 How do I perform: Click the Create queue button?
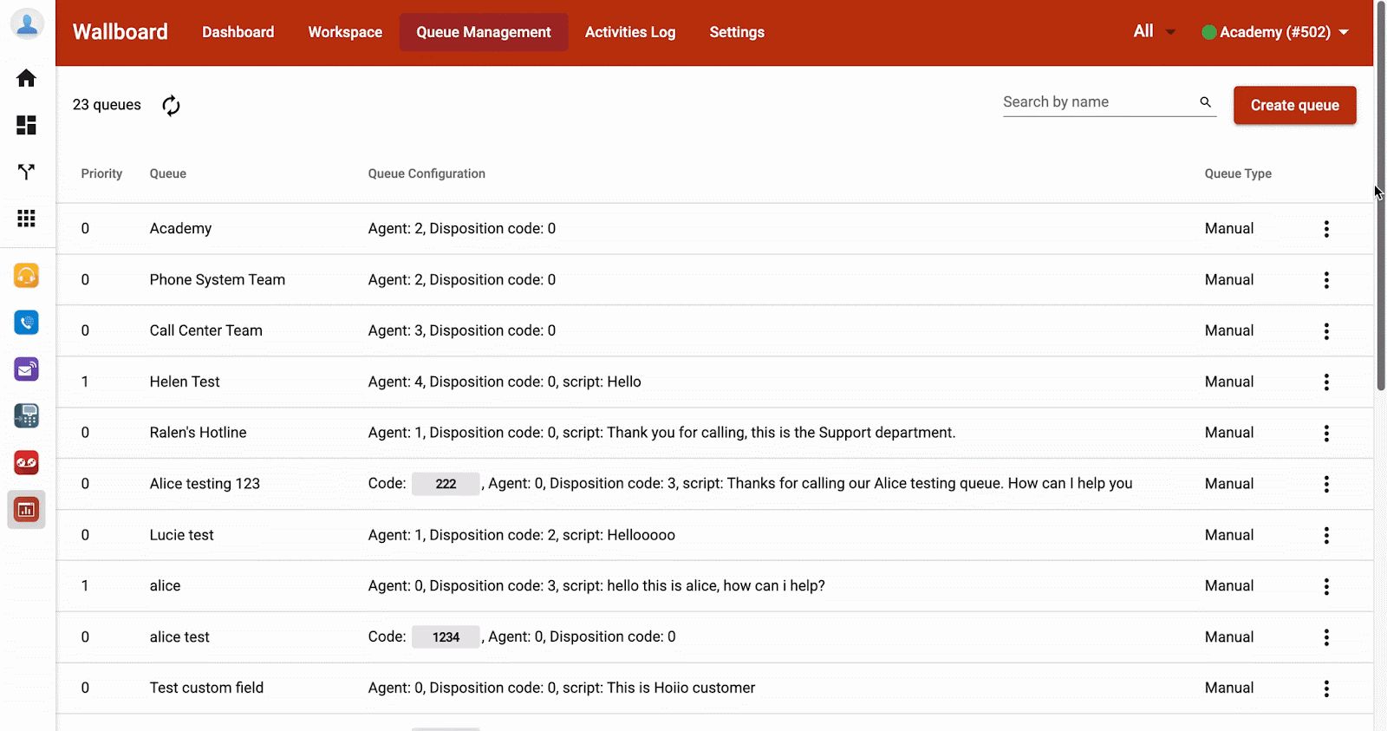[x=1295, y=105]
